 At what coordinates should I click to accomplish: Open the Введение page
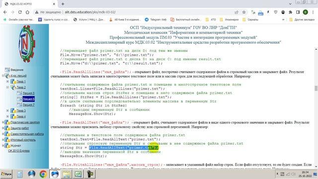[17, 70]
